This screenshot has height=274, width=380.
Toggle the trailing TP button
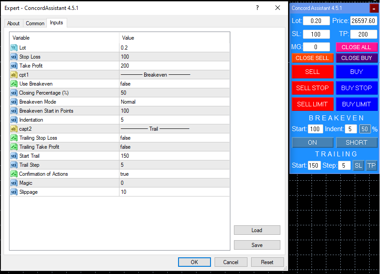click(x=371, y=165)
